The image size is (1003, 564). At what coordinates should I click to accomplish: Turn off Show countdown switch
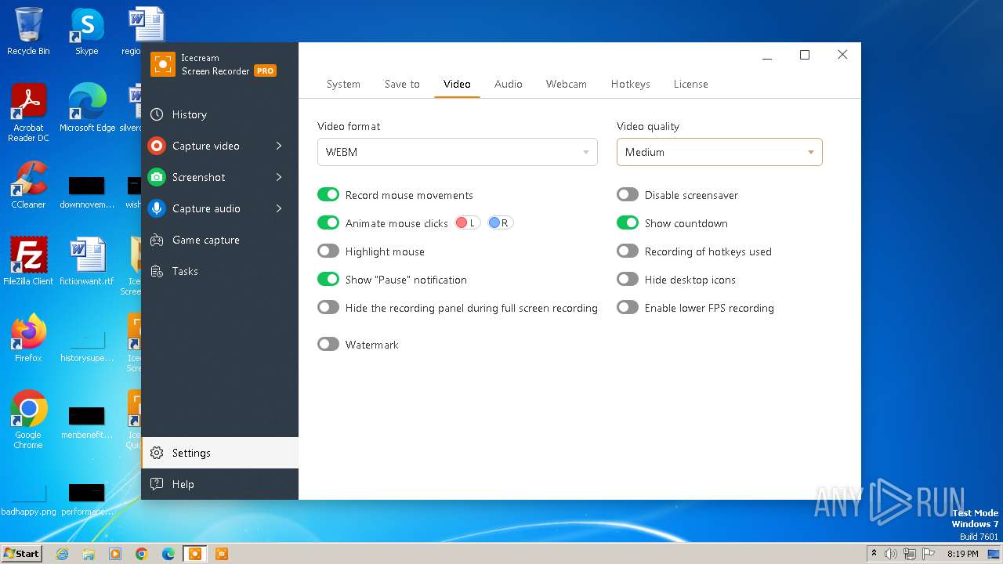tap(628, 223)
